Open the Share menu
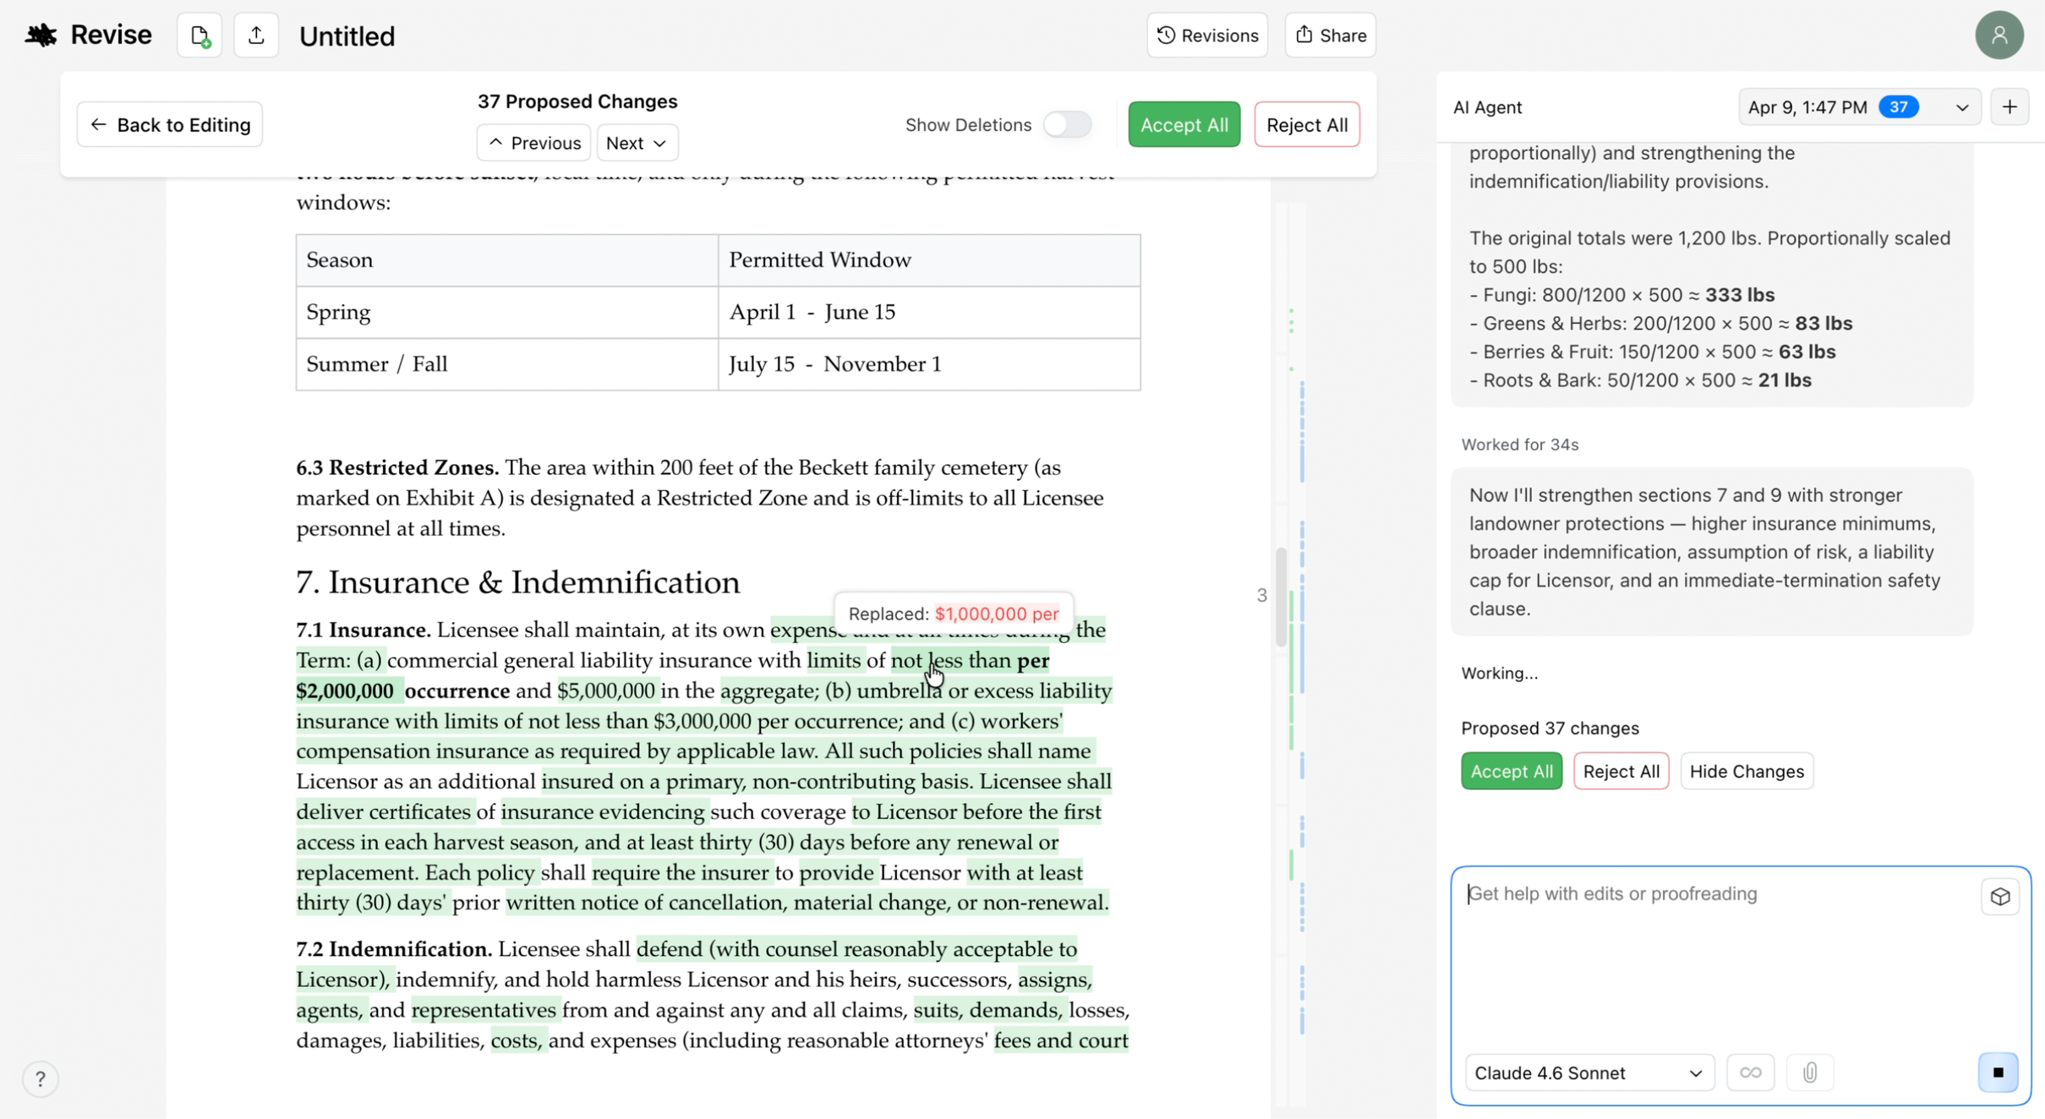Viewport: 2045px width, 1119px height. coord(1330,35)
